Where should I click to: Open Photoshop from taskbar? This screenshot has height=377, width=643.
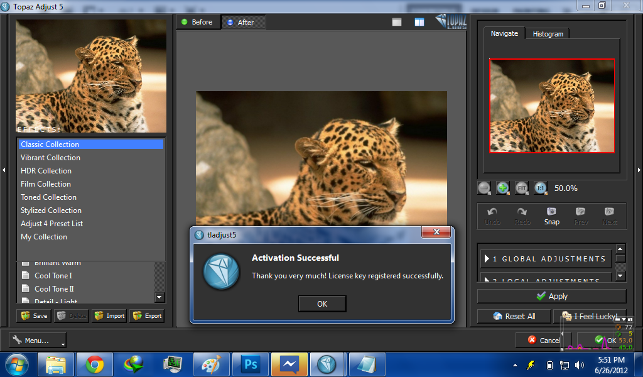(x=250, y=364)
